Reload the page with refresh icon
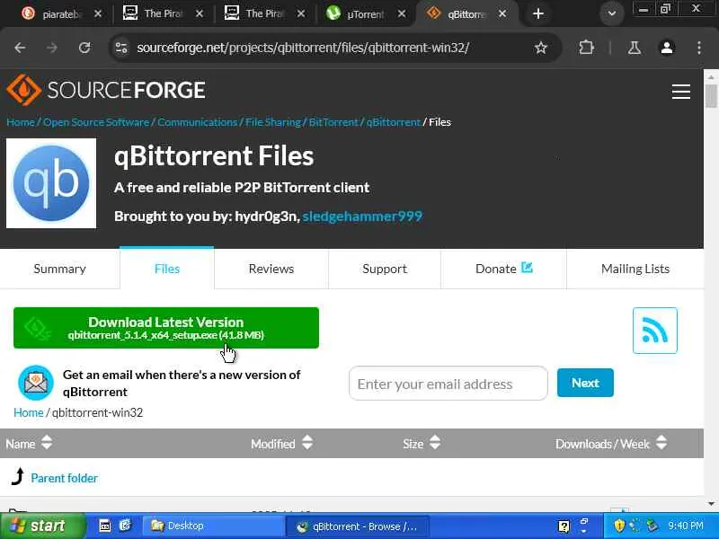 point(84,48)
